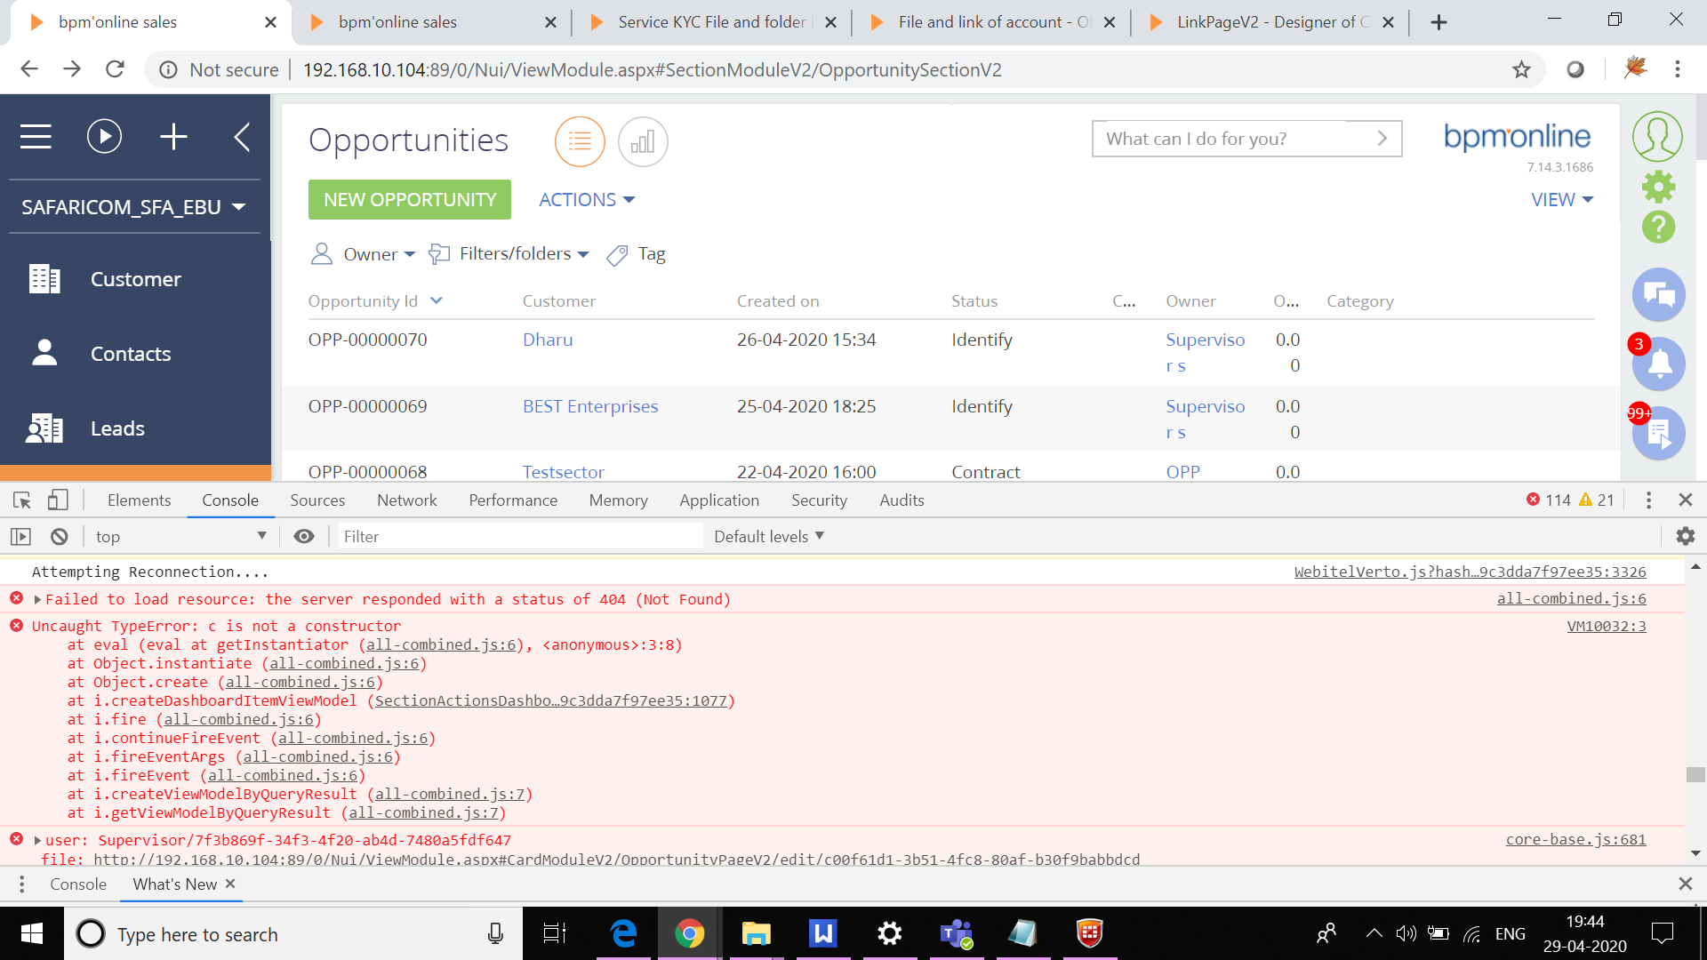Screen dimensions: 1707x960
Task: Open the chat messages panel icon
Action: coord(1659,294)
